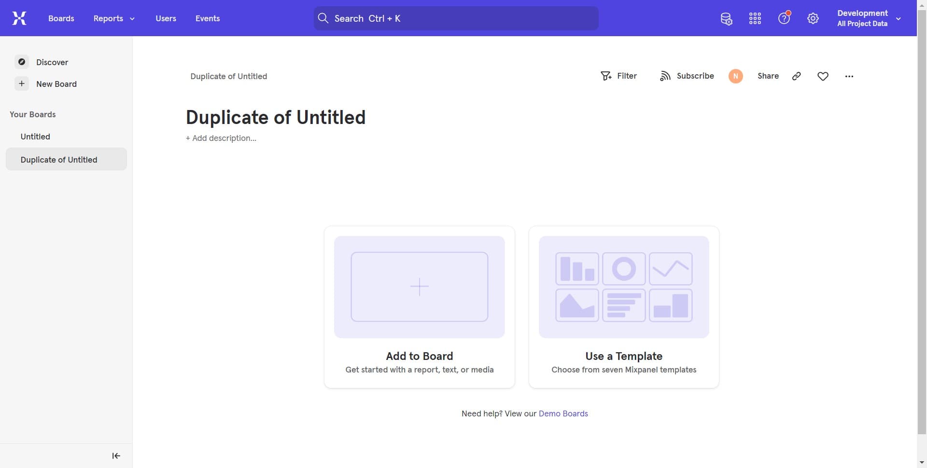Open the Development project switcher
The height and width of the screenshot is (468, 927).
click(x=867, y=18)
